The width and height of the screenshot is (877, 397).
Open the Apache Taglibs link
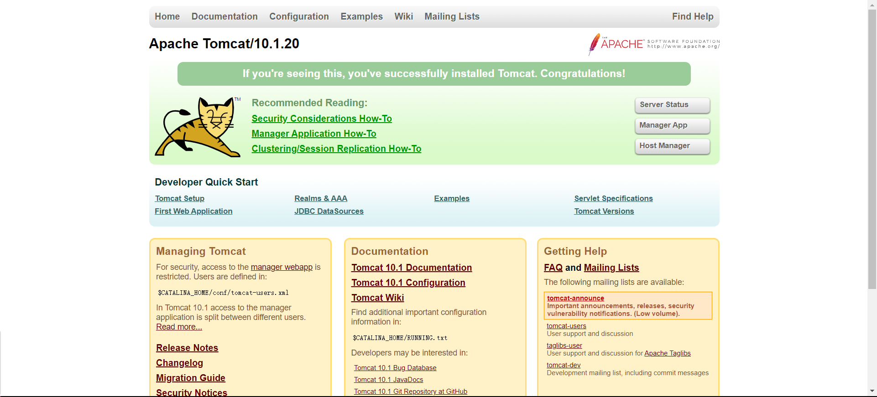coord(668,353)
